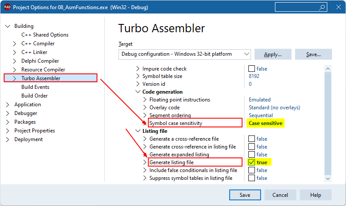The image size is (346, 206).
Task: Check Suppress symbol tables in listing file
Action: [x=251, y=178]
